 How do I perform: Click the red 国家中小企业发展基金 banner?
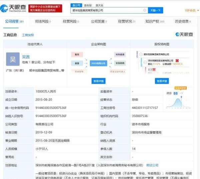pos(45,8)
